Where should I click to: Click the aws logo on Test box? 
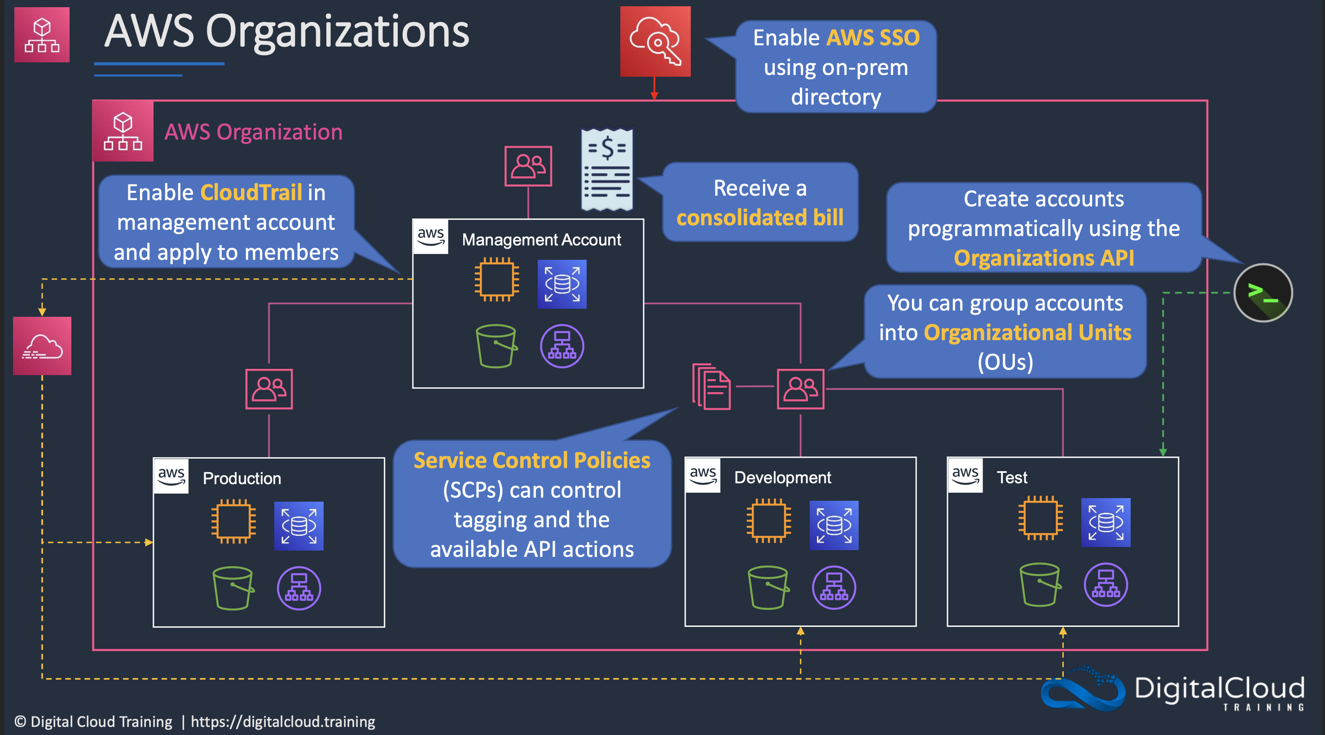(965, 475)
